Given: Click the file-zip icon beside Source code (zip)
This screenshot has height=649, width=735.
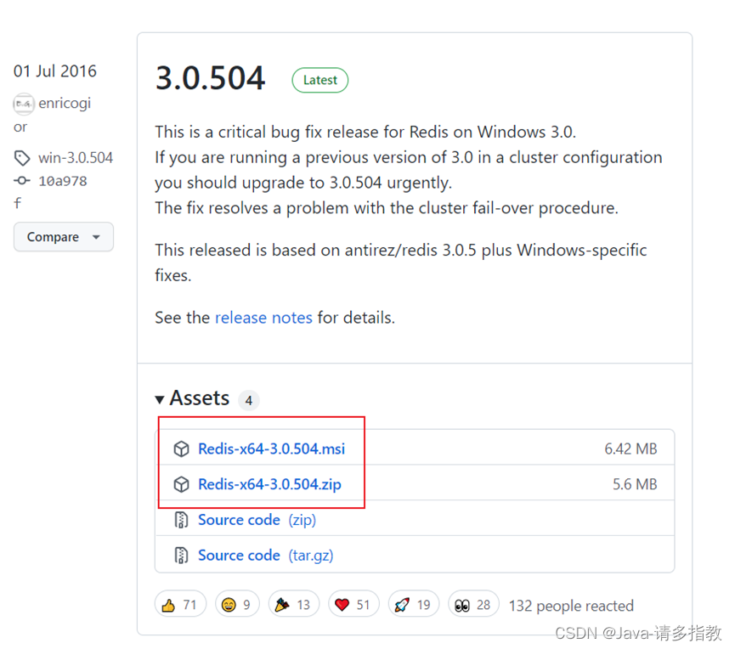Looking at the screenshot, I should click(x=181, y=520).
